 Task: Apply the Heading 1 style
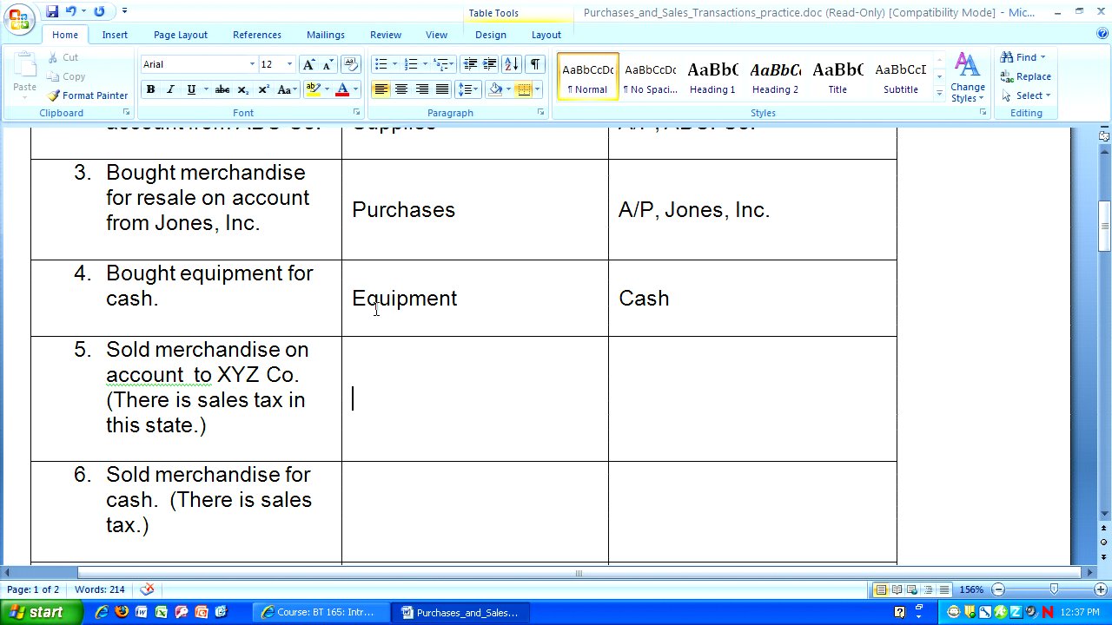[x=712, y=77]
